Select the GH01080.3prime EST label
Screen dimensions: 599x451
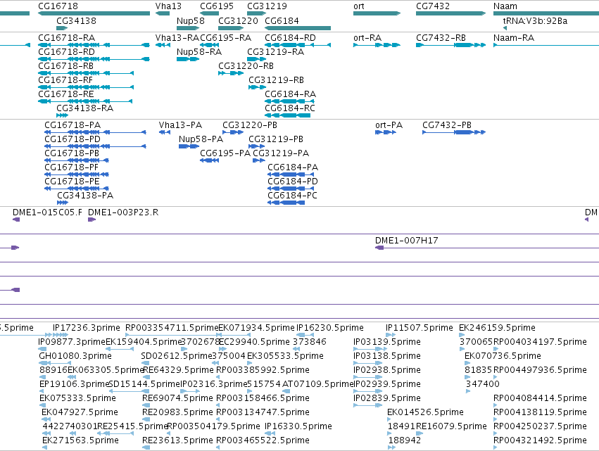click(75, 356)
